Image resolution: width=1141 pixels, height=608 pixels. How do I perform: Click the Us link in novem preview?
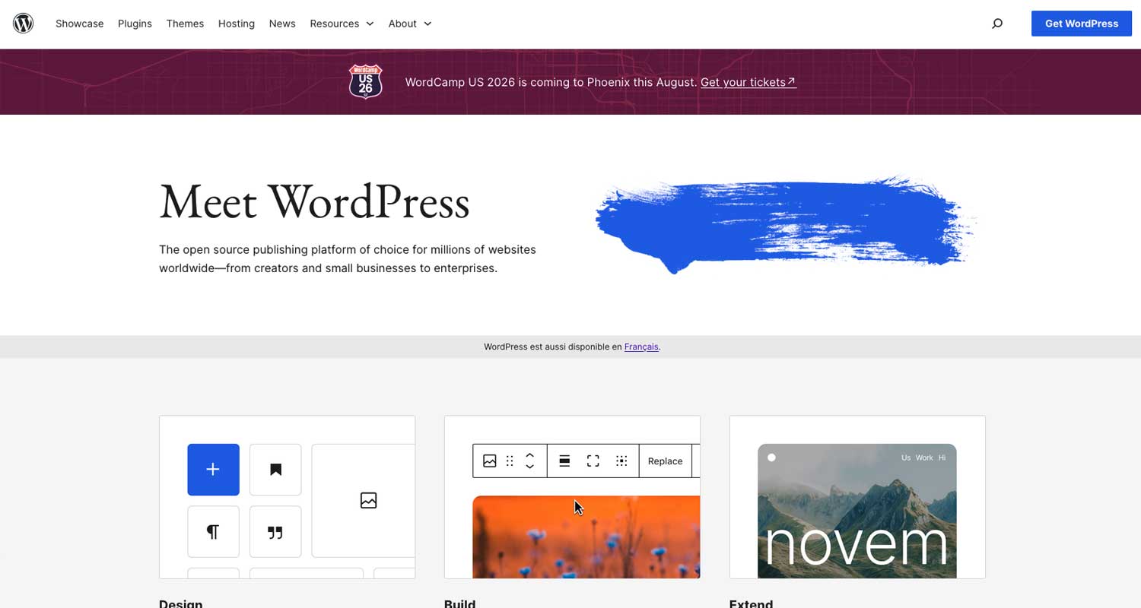tap(906, 458)
